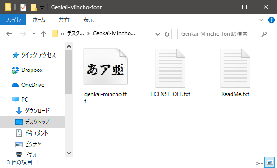
Task: Open the ファイル tab
Action: click(x=13, y=20)
